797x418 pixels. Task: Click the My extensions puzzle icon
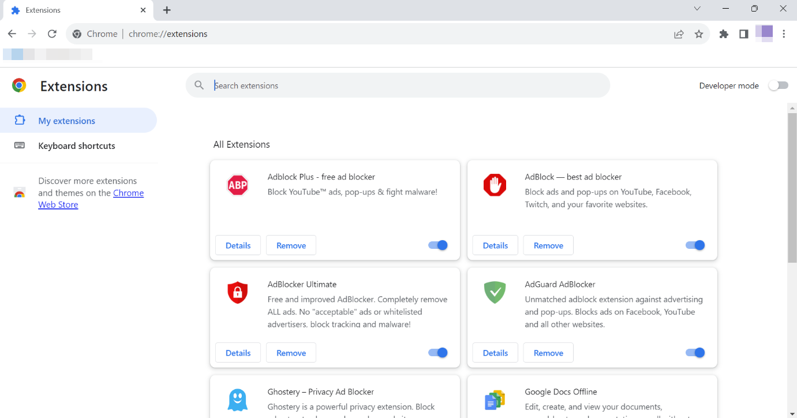pos(20,120)
